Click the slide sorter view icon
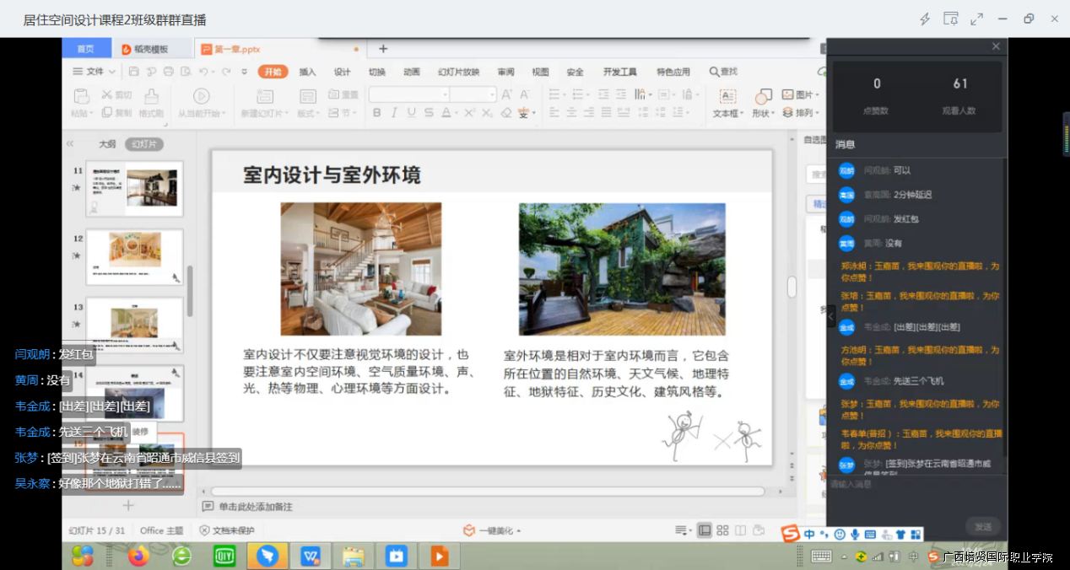 pos(722,530)
